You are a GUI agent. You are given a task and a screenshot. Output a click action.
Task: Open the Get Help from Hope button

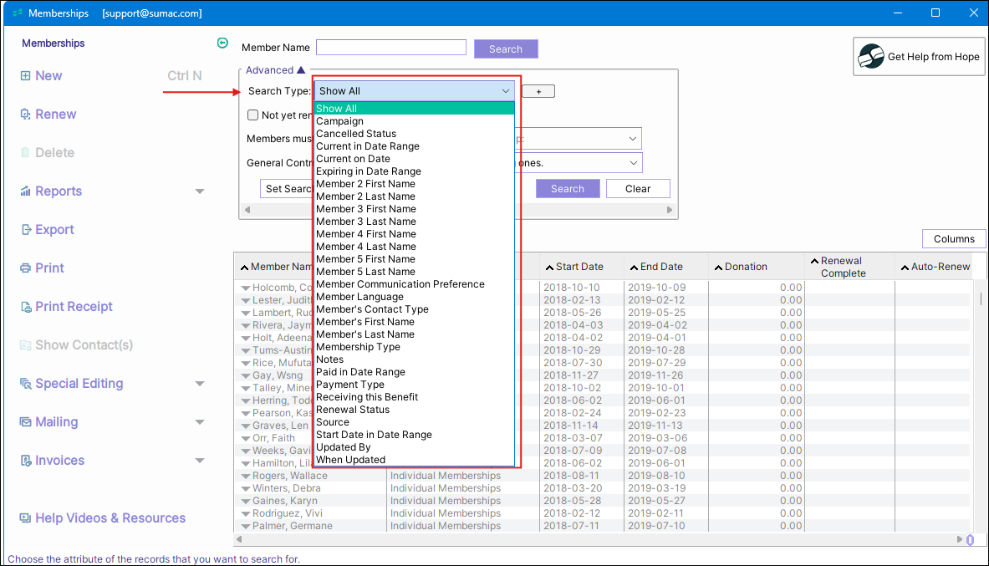click(x=919, y=57)
